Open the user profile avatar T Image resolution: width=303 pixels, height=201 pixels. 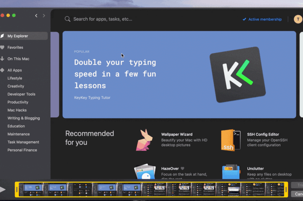pos(298,19)
